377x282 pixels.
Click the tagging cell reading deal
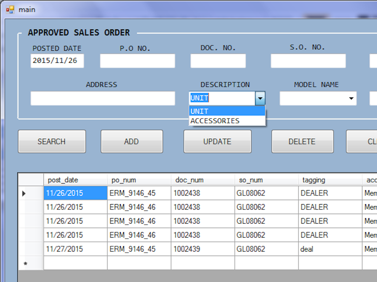(330, 249)
